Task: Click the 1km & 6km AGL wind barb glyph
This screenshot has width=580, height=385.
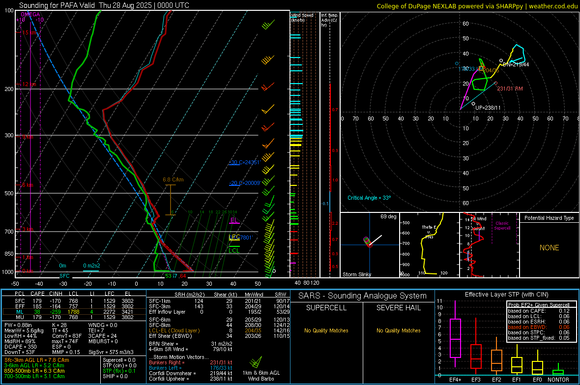Action: pyautogui.click(x=256, y=362)
